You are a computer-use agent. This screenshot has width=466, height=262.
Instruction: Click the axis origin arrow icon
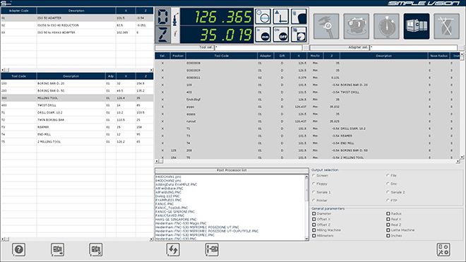[281, 16]
